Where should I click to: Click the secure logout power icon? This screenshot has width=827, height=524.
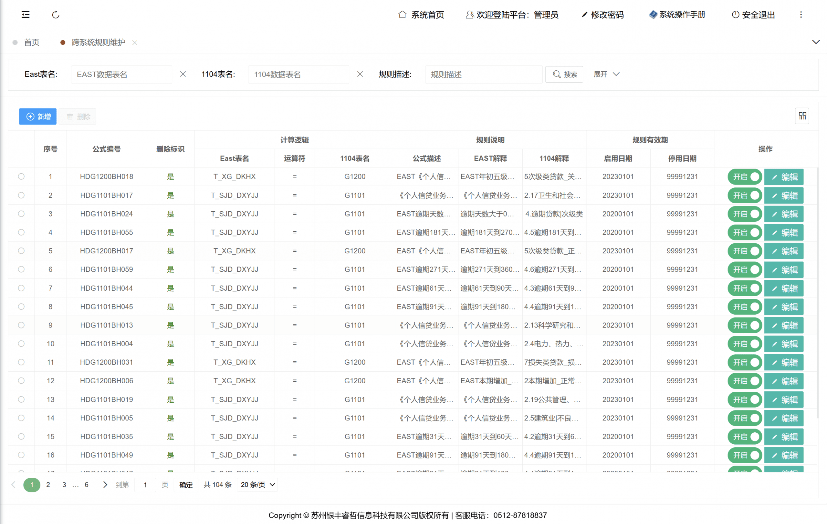coord(735,15)
